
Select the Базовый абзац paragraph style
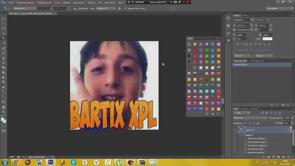click(x=262, y=65)
